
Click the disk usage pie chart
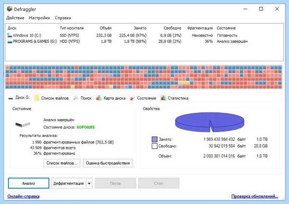[210, 122]
